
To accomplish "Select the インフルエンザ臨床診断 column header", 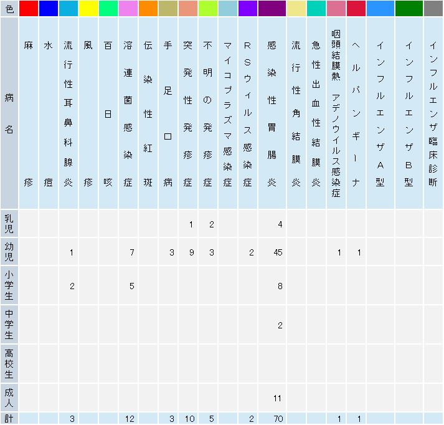I will tap(433, 113).
